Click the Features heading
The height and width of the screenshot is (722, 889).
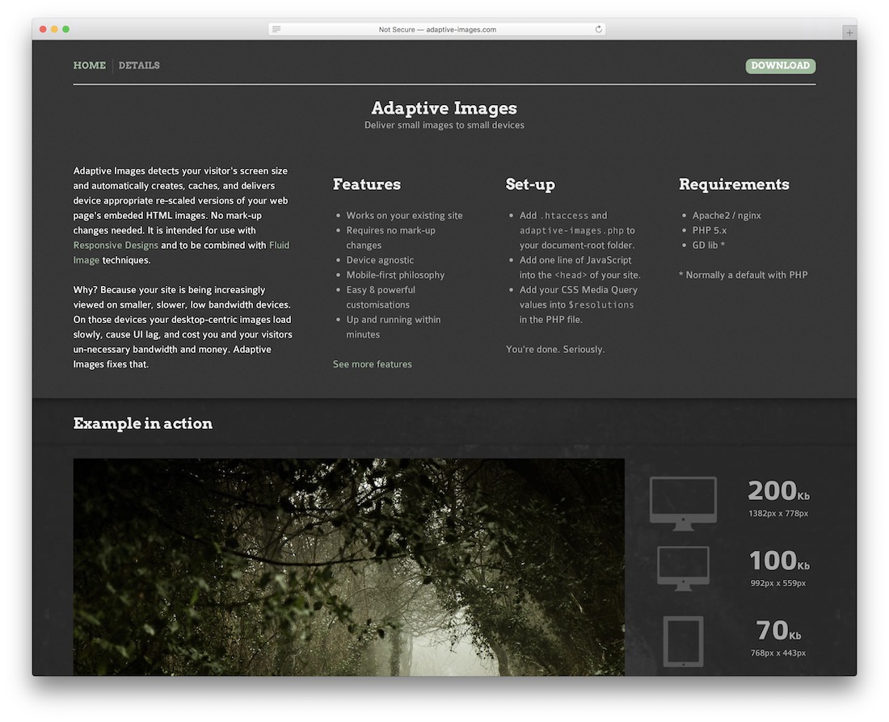coord(366,184)
